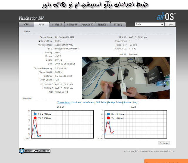Open the Stations monitor link
This screenshot has width=188, height=163.
76,102
